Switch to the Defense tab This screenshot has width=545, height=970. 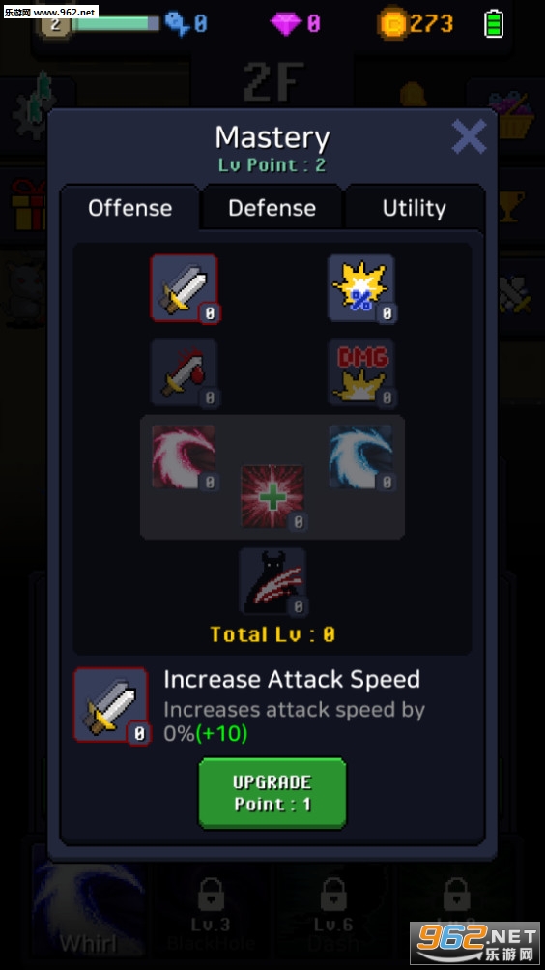click(x=272, y=208)
